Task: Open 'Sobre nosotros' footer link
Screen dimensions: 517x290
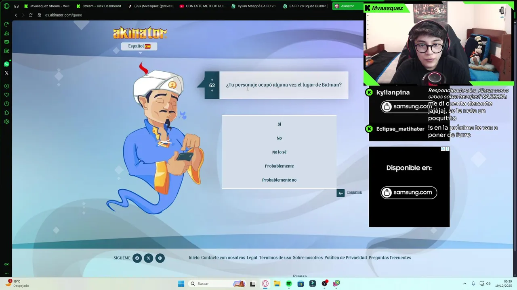Action: point(308,258)
